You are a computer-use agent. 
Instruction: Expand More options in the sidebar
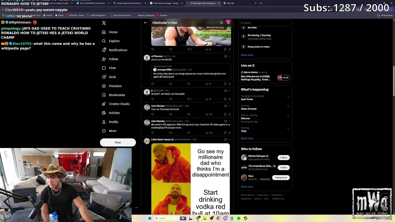coord(109,131)
